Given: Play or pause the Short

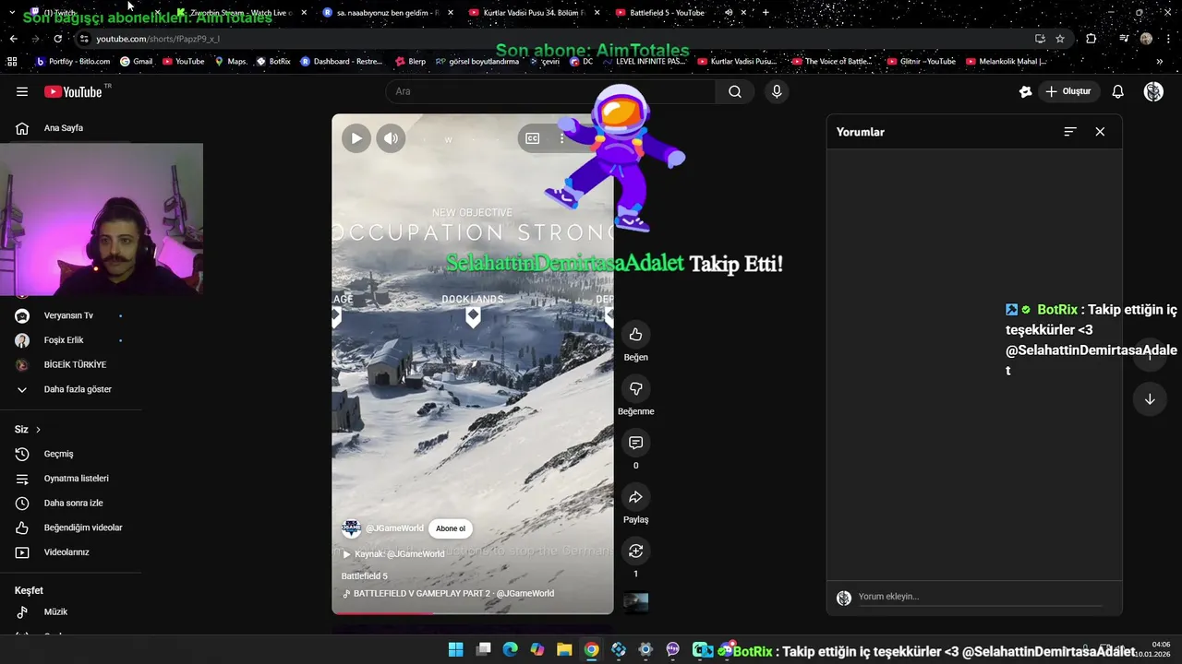Looking at the screenshot, I should pos(356,138).
